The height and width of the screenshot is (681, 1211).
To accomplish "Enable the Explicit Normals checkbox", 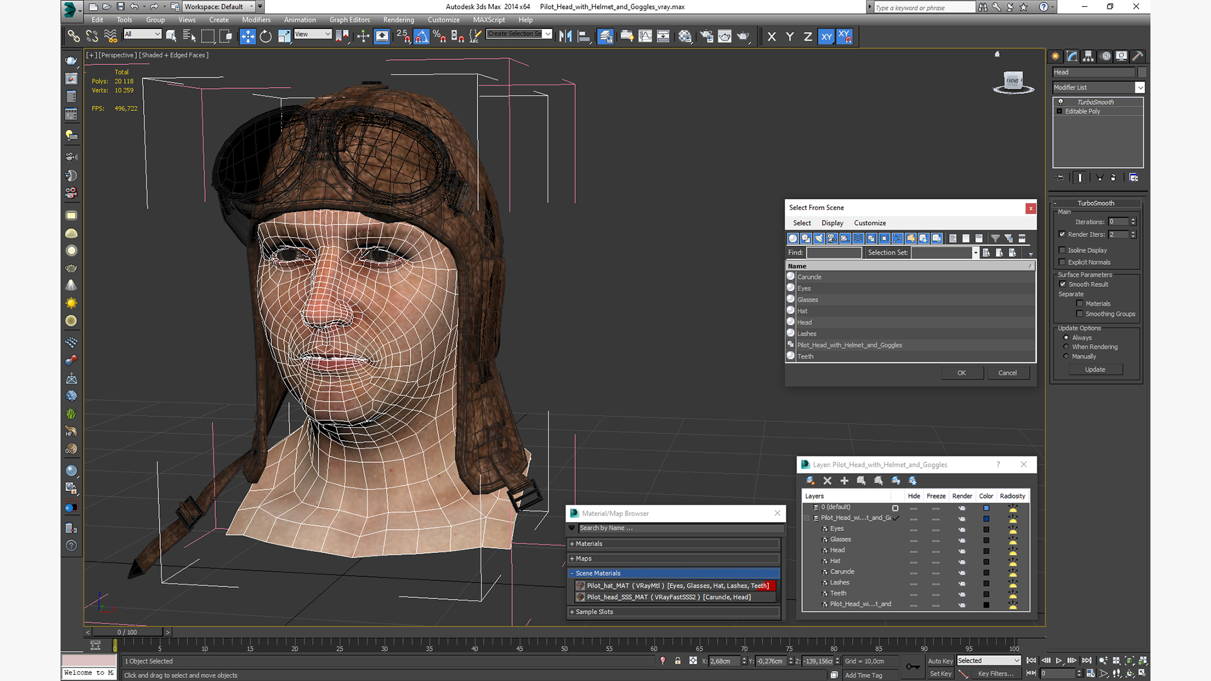I will [x=1063, y=262].
